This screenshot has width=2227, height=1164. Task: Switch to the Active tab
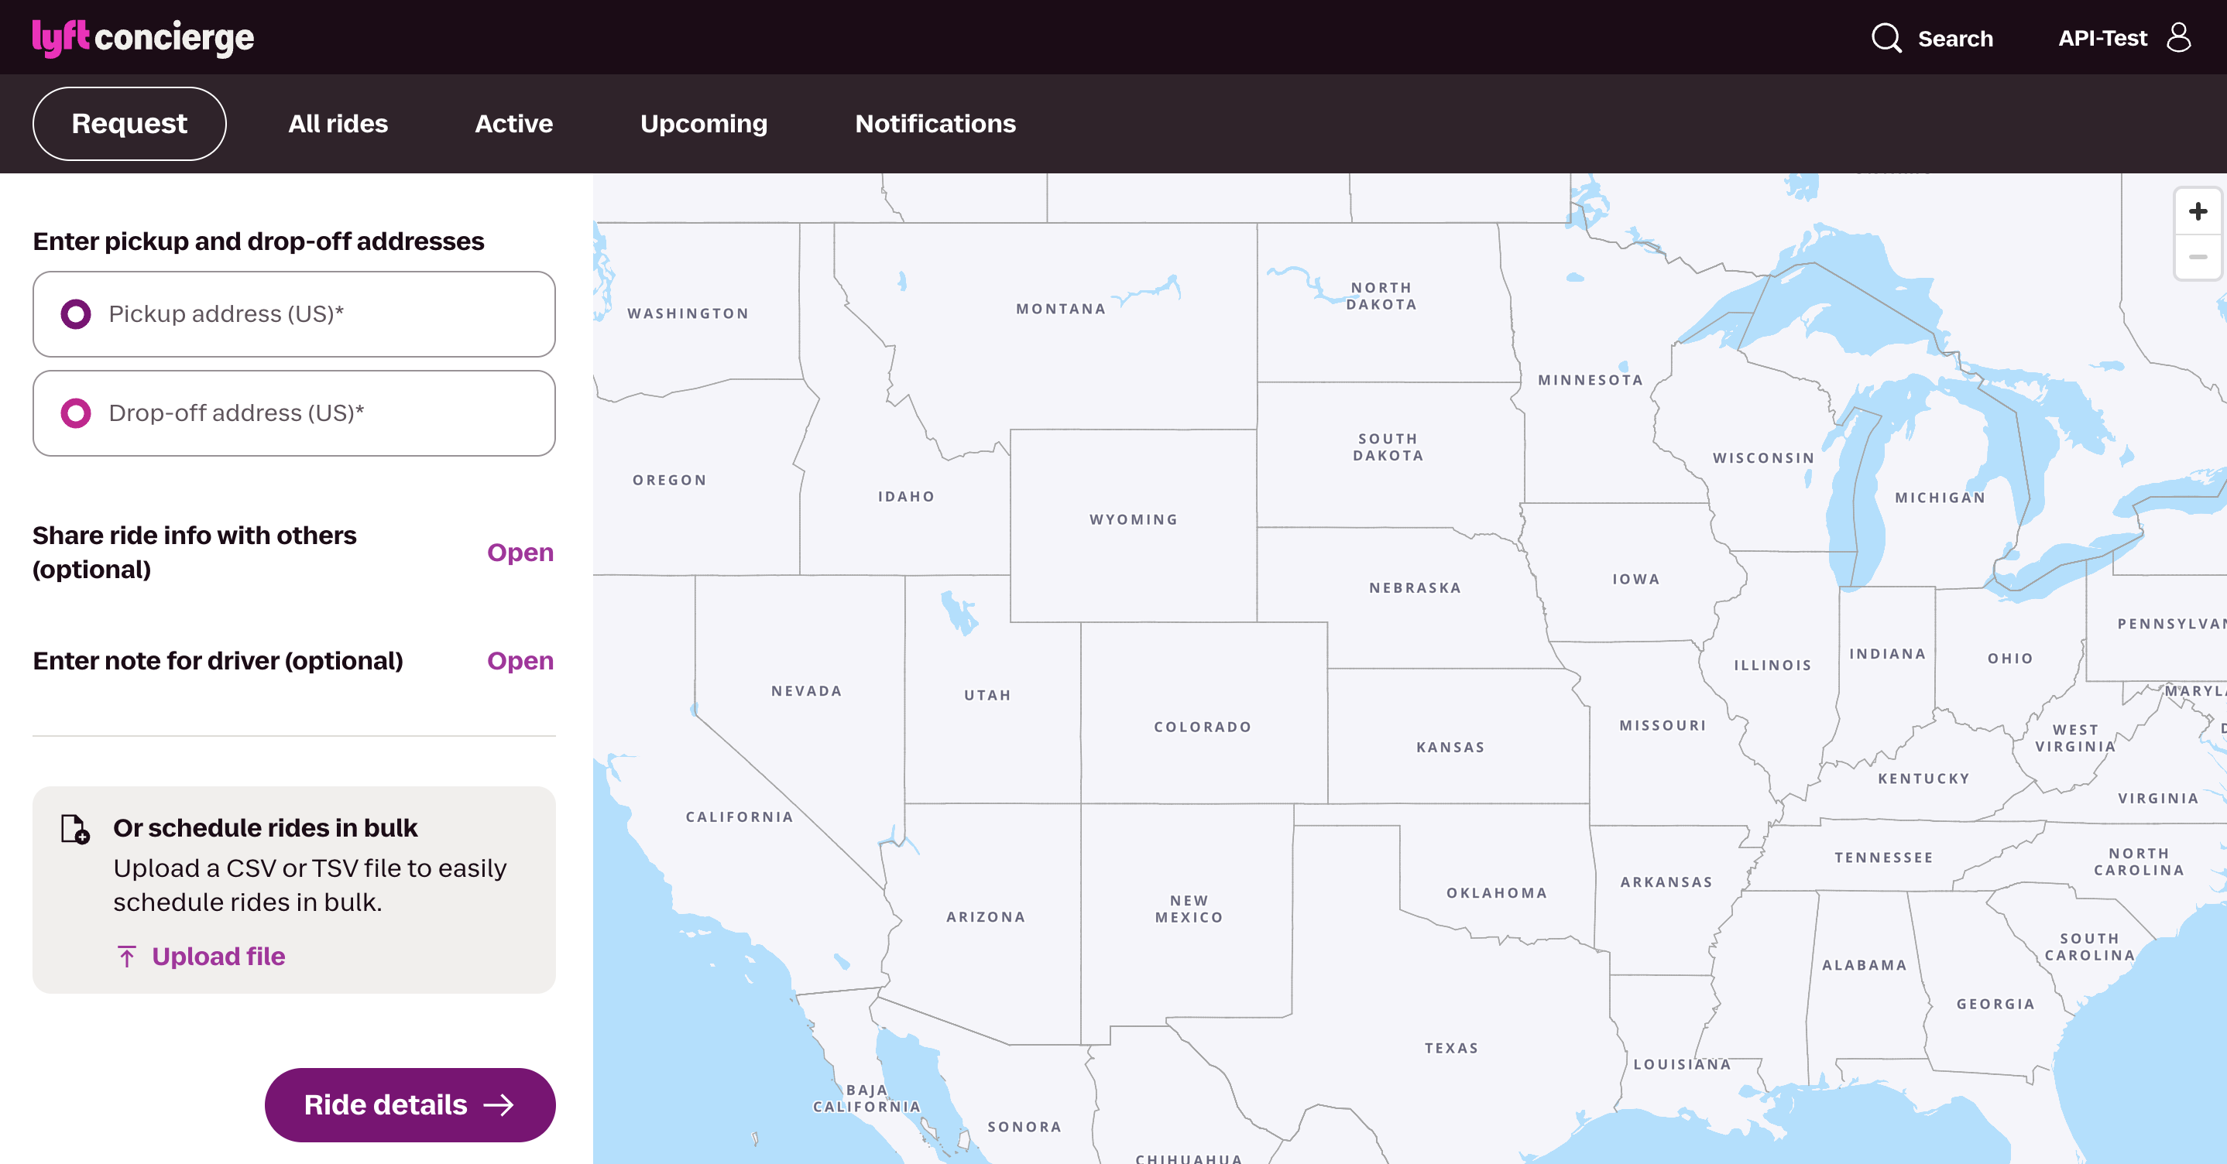513,124
